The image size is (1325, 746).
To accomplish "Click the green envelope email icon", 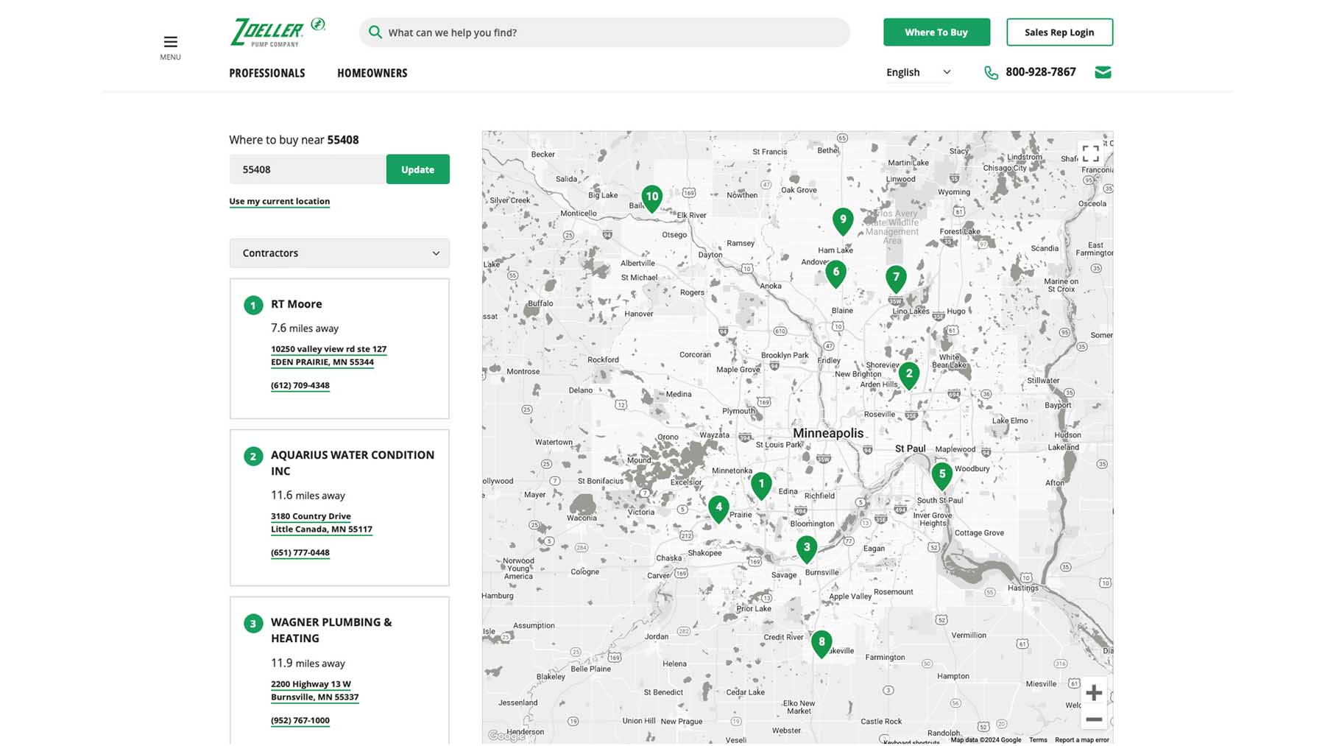I will tap(1102, 72).
